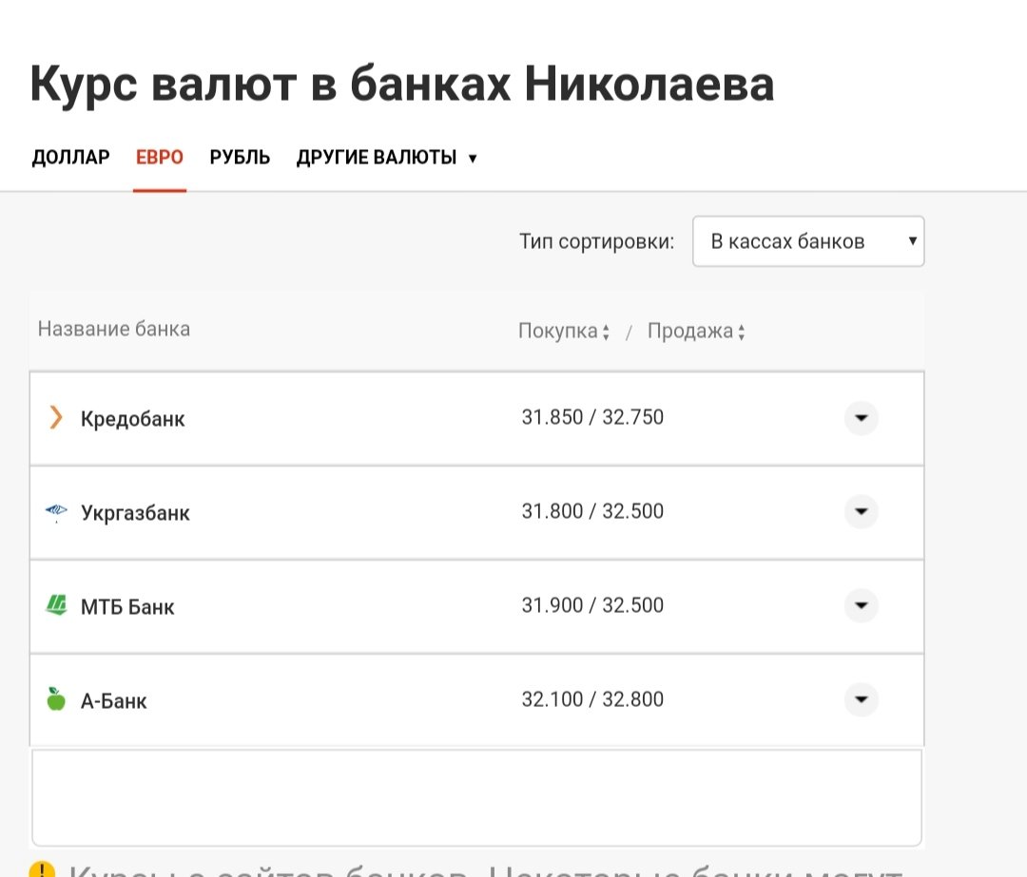Click the А-Банк green apple logo
Viewport: 1027px width, 877px height.
tap(56, 699)
